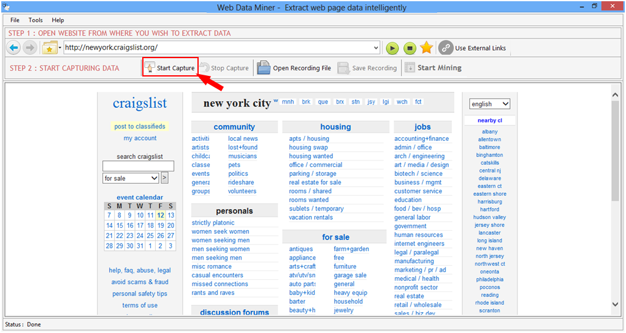Expand the URL address dropdown
Screen dimensions: 626x333
pos(376,48)
